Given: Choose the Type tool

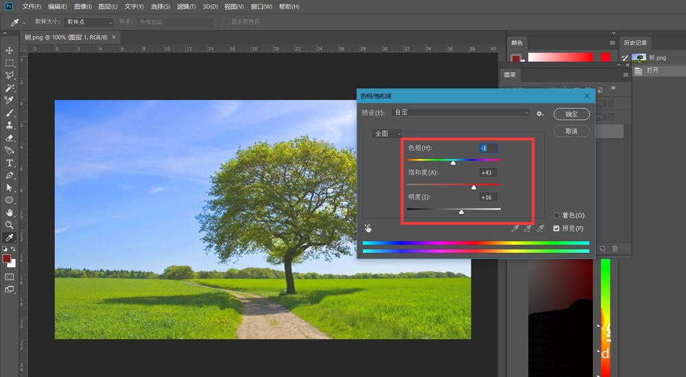Looking at the screenshot, I should [10, 162].
